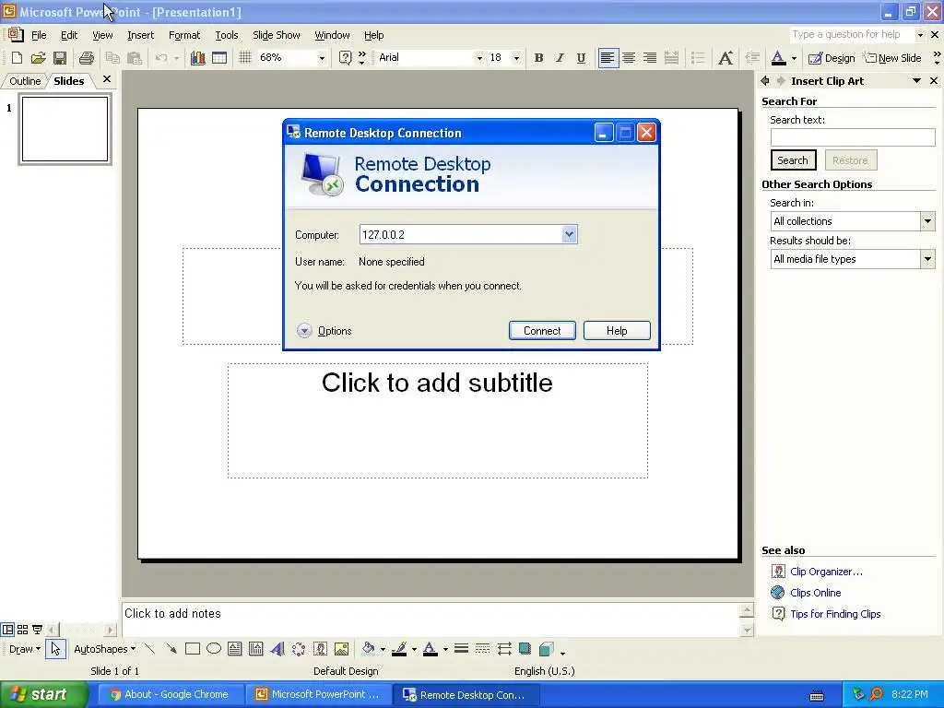
Task: Expand the 'All collections' dropdown
Action: tap(927, 221)
